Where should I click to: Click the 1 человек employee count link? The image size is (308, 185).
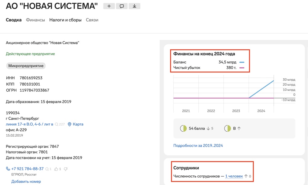(234, 176)
